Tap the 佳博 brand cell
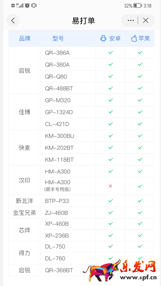The height and width of the screenshot is (286, 161). point(24,112)
